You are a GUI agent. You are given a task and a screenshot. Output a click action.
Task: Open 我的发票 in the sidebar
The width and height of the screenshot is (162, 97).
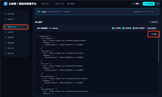click(16, 43)
